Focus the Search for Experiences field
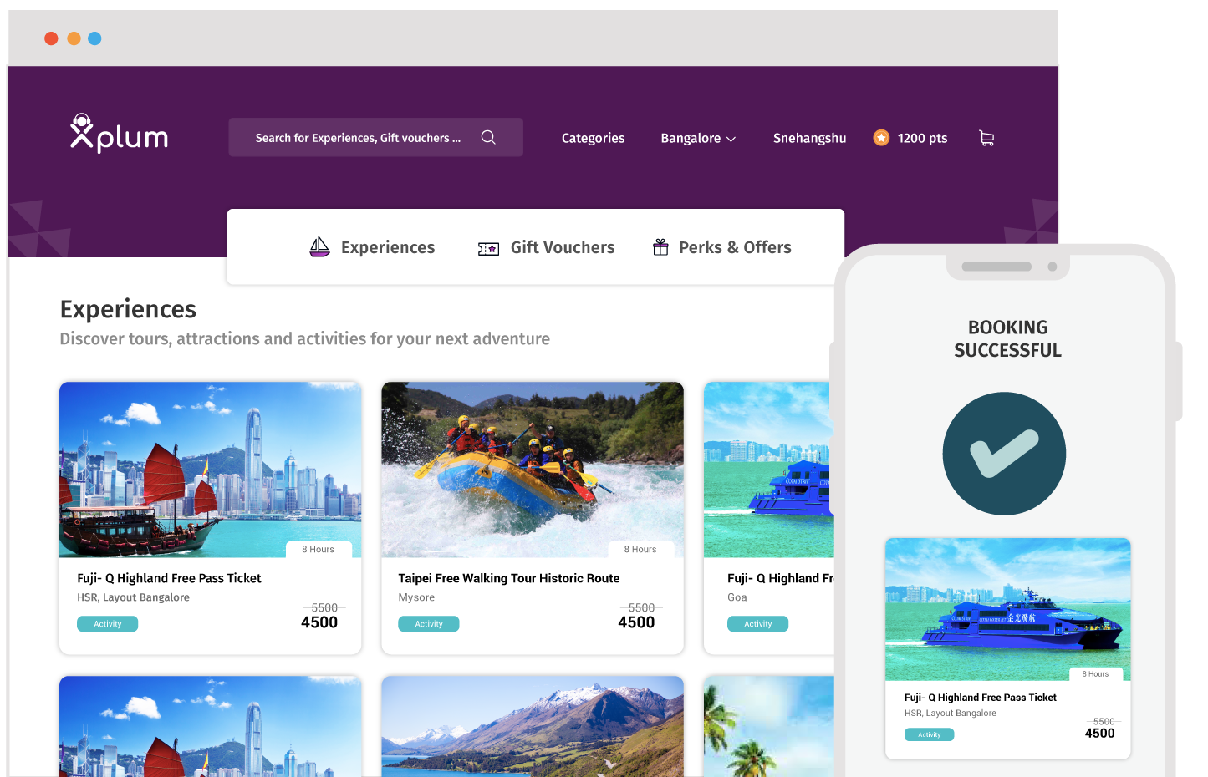 (375, 137)
